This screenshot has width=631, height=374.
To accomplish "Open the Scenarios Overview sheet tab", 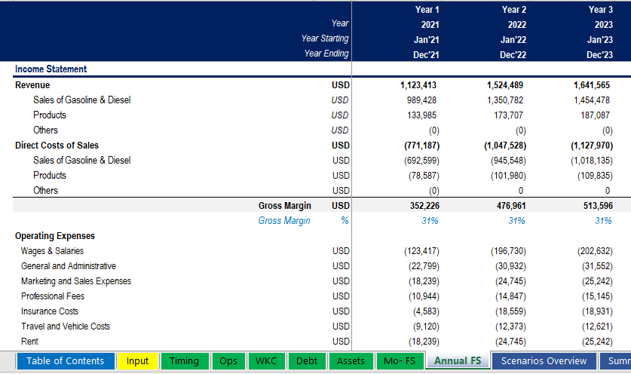I will pyautogui.click(x=544, y=360).
